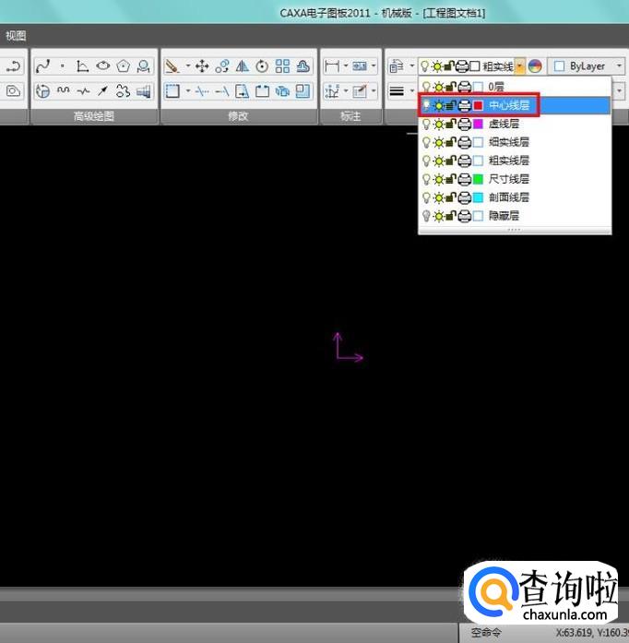Choose 隐藏层 from layer list
Screen dimensions: 629x643
[x=515, y=216]
